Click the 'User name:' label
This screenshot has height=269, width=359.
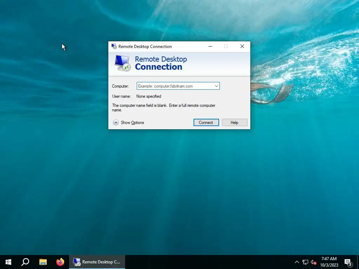coord(122,96)
